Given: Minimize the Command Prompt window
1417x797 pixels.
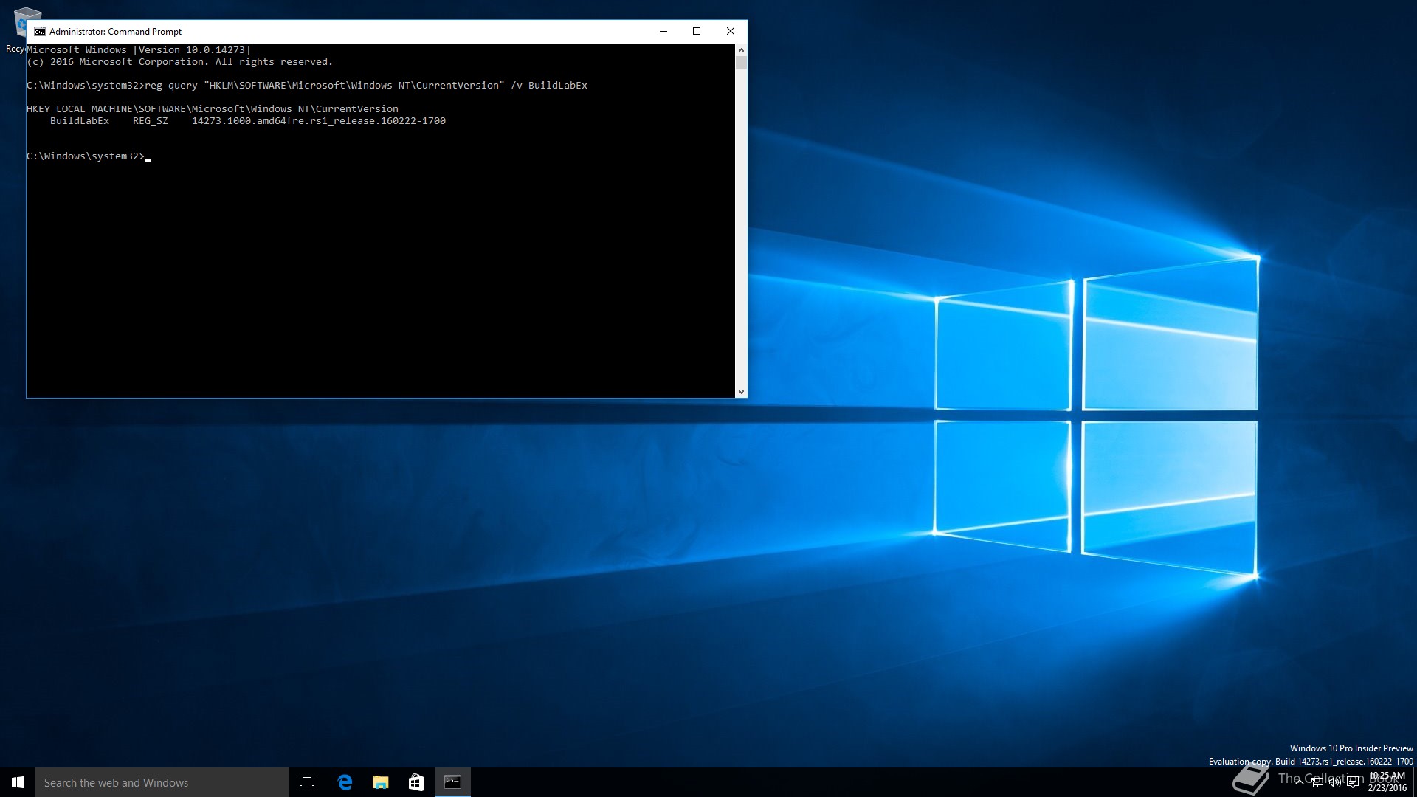Looking at the screenshot, I should coord(663,31).
